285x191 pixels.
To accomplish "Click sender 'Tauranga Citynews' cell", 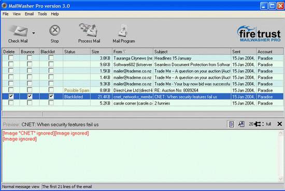I will coord(133,58).
